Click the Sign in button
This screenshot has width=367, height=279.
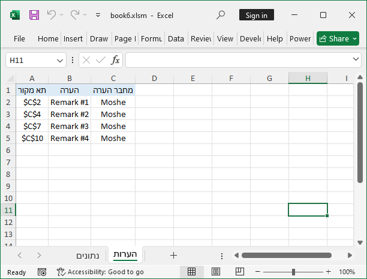[257, 15]
